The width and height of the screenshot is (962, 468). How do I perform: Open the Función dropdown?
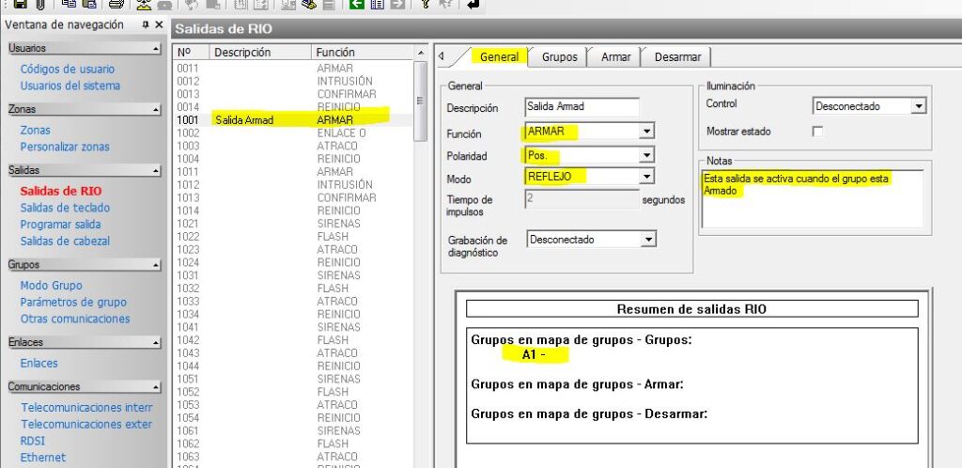(x=646, y=132)
